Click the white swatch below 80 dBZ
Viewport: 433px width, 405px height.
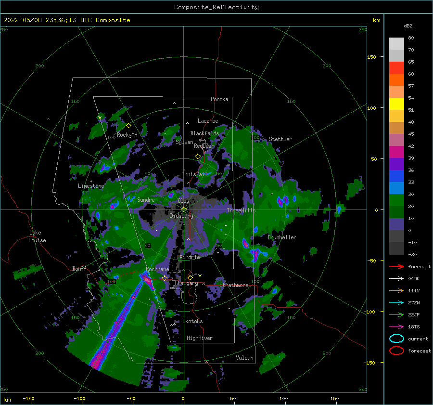point(396,44)
